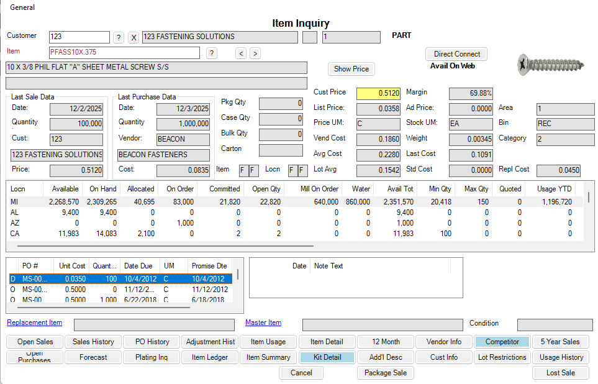Click the Show Price button

point(351,69)
